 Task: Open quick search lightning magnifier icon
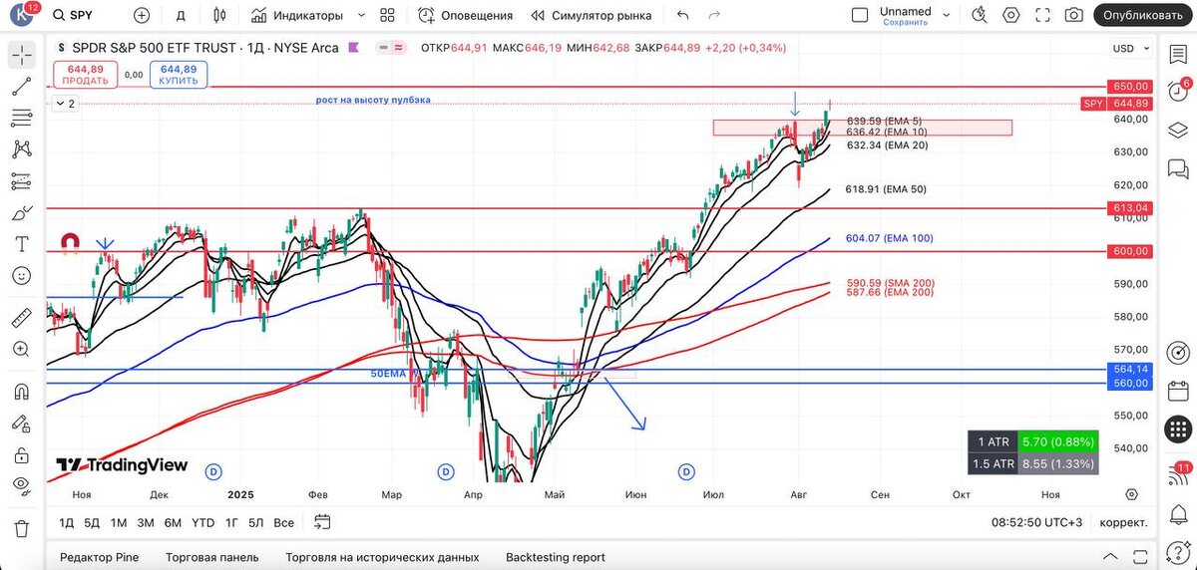pyautogui.click(x=980, y=15)
